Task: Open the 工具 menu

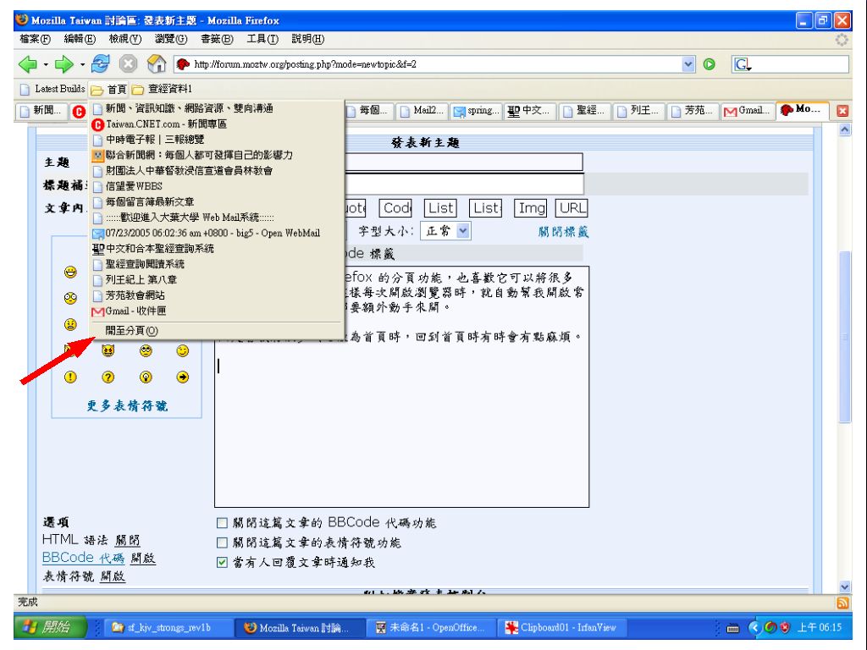Action: (x=262, y=39)
